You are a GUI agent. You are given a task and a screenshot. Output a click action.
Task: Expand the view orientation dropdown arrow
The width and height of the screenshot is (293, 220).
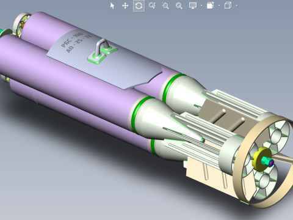click(x=219, y=5)
